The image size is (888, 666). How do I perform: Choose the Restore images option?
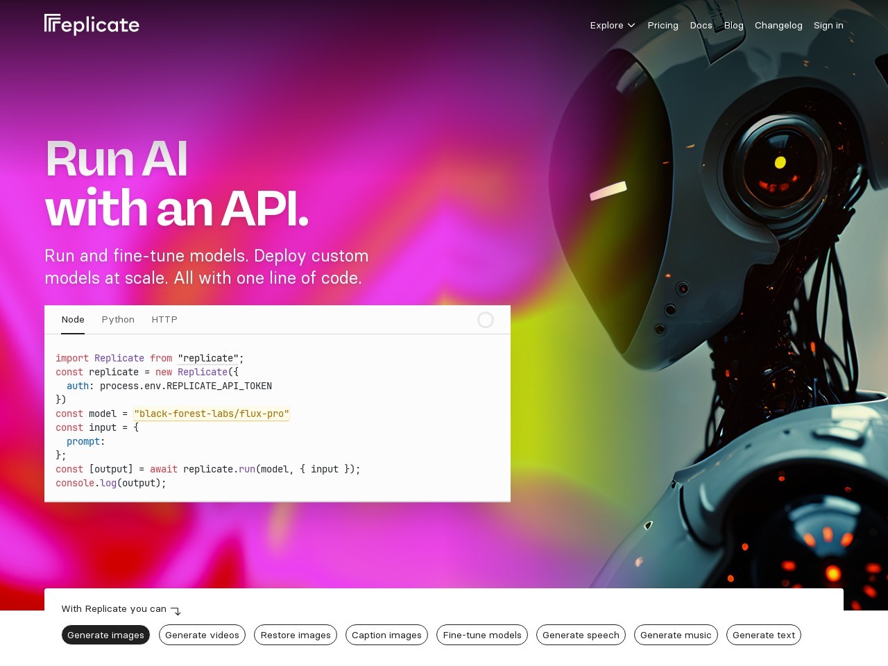[296, 635]
